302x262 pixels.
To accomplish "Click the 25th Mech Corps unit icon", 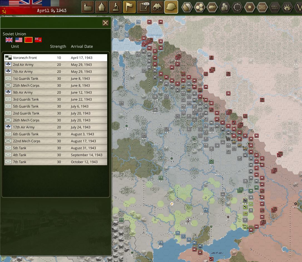I will 8,85.
